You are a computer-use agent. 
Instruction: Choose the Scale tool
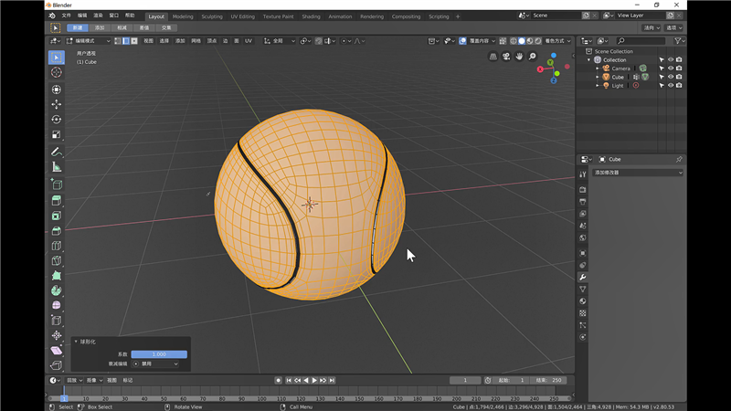(x=57, y=135)
